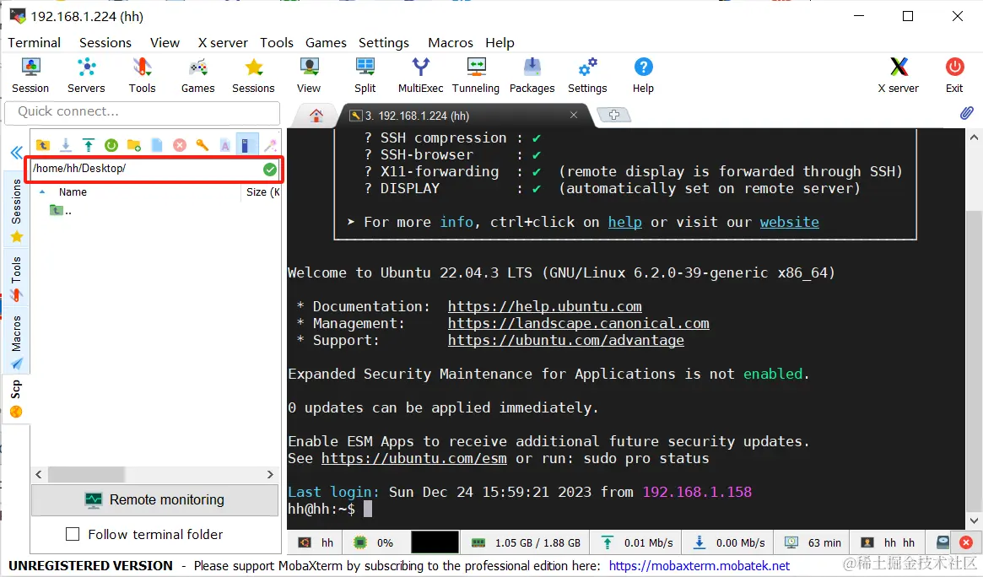The image size is (983, 577).
Task: Click the paperclip icon at top right
Action: [967, 113]
